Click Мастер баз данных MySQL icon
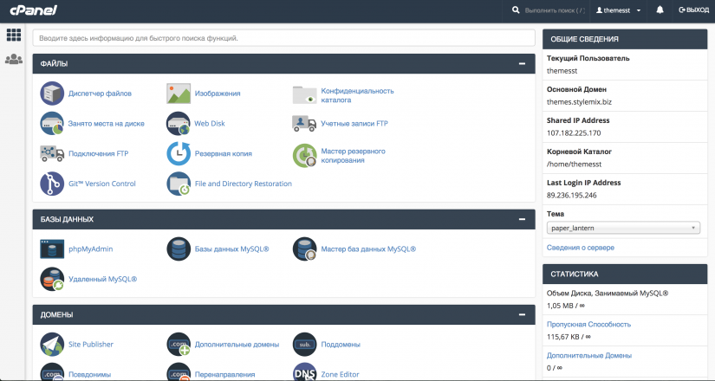This screenshot has height=381, width=715. point(304,249)
